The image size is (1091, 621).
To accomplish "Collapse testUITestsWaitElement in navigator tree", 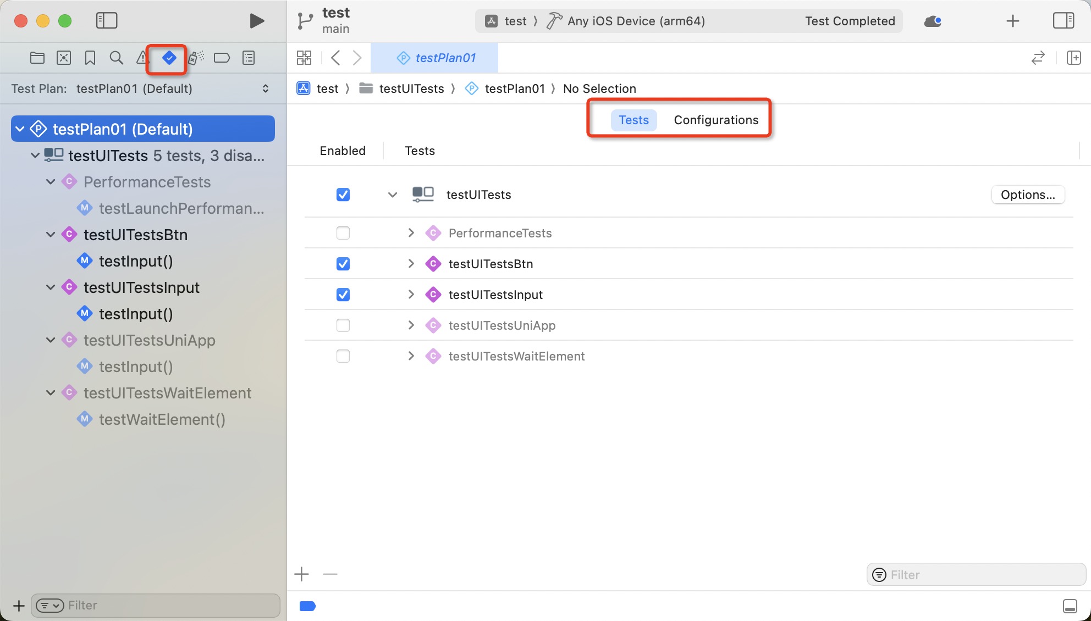I will [x=51, y=393].
